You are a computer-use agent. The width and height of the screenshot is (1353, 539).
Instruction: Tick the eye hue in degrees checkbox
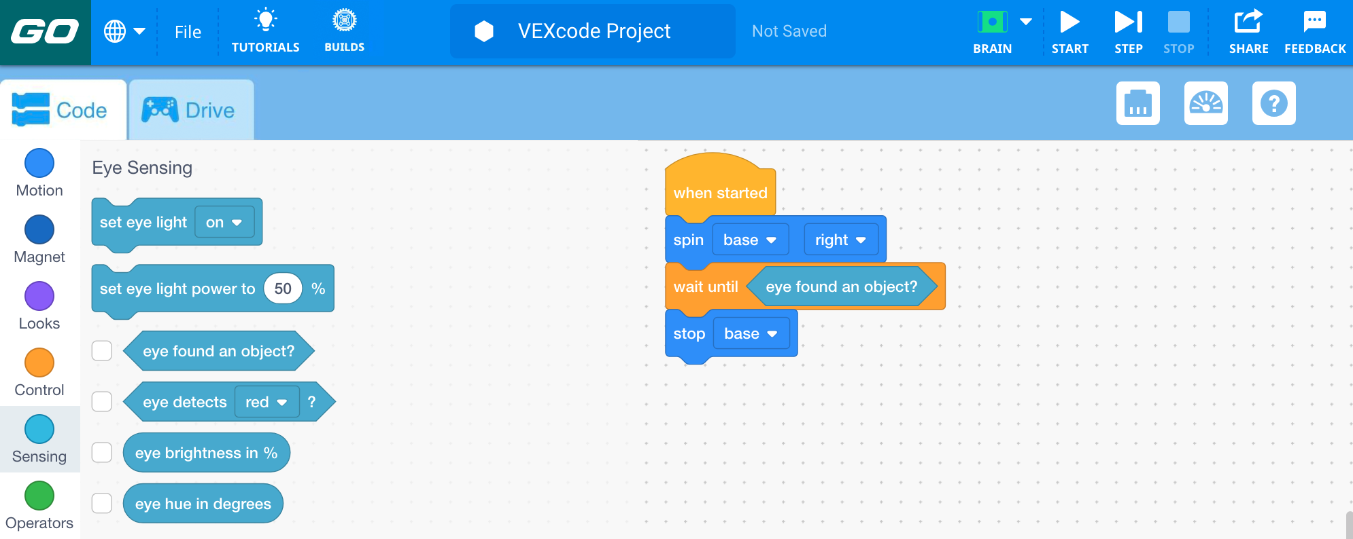pyautogui.click(x=102, y=504)
